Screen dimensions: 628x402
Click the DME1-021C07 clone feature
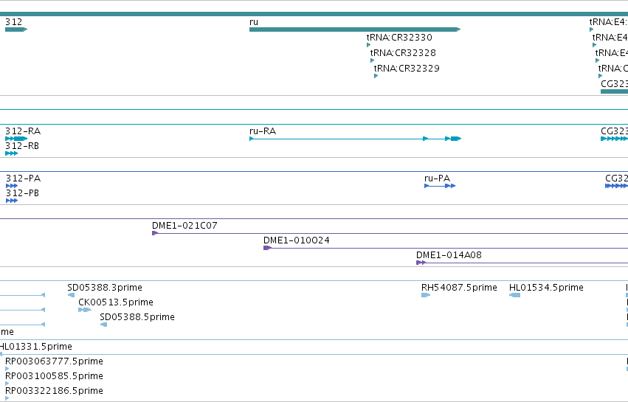tap(390, 233)
